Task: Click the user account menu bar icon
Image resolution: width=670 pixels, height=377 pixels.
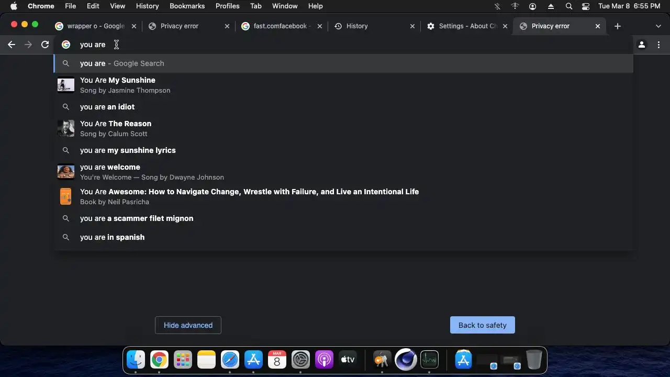Action: tap(533, 6)
